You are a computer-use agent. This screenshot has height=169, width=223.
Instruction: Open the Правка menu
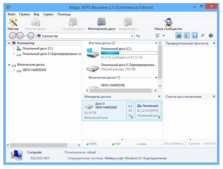point(25,14)
